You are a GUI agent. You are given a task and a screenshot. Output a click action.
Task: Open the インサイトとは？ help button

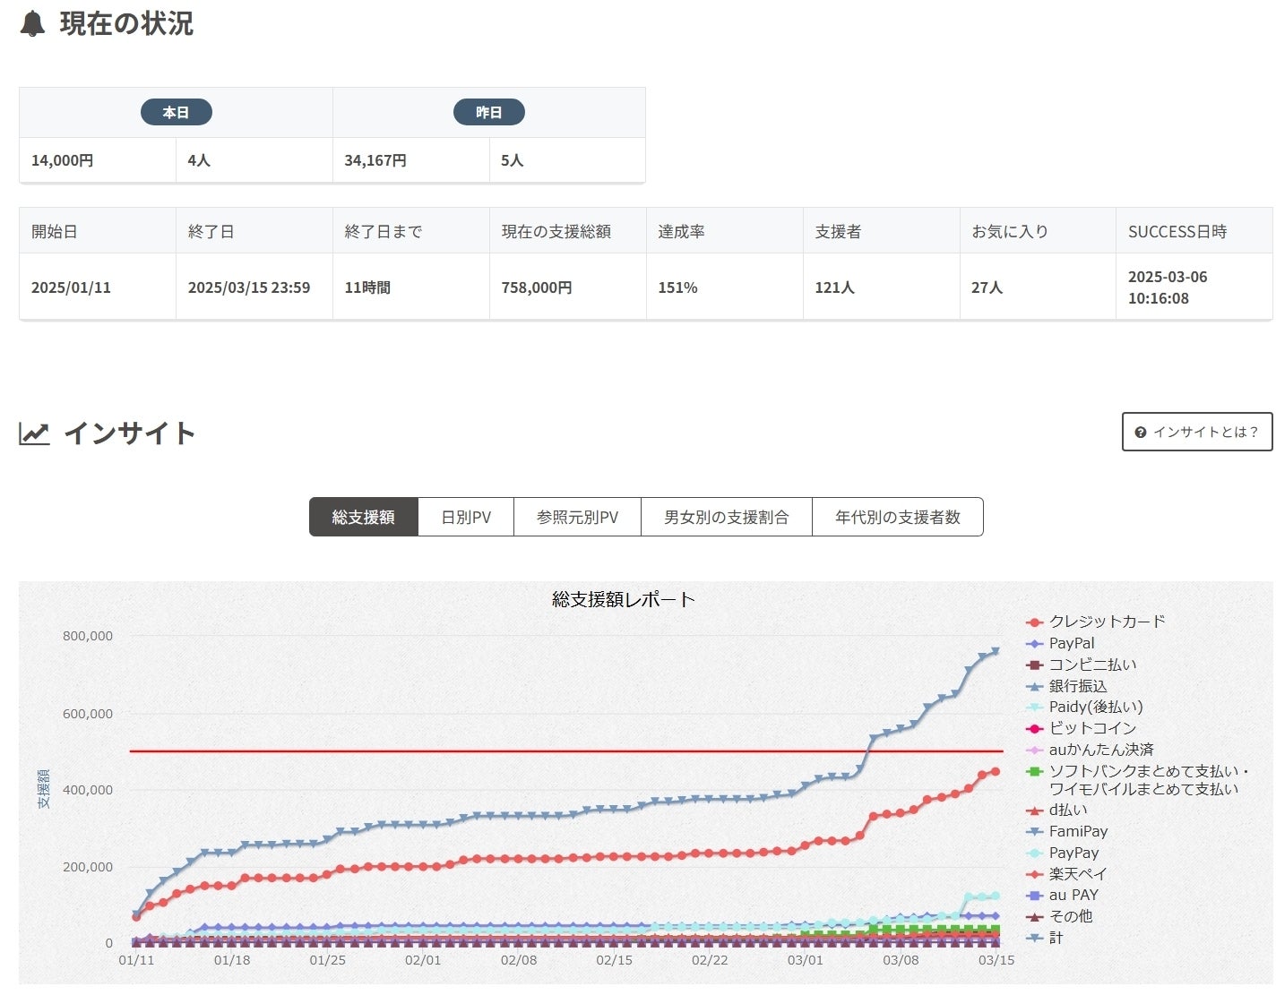1196,432
